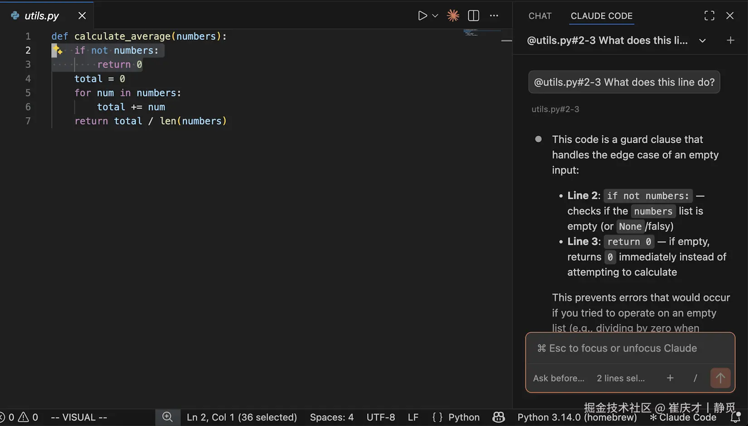Screen dimensions: 748x426
Task: Click the GitHub Copilot icon in status bar
Action: point(499,417)
